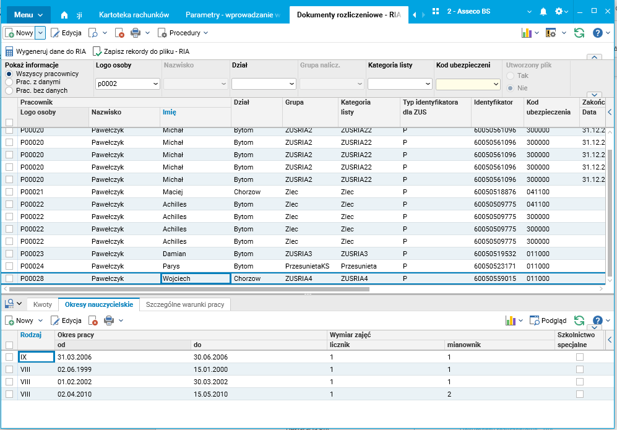Tick checkbox for row P00028 Wojciech
617x430 pixels.
coord(9,278)
